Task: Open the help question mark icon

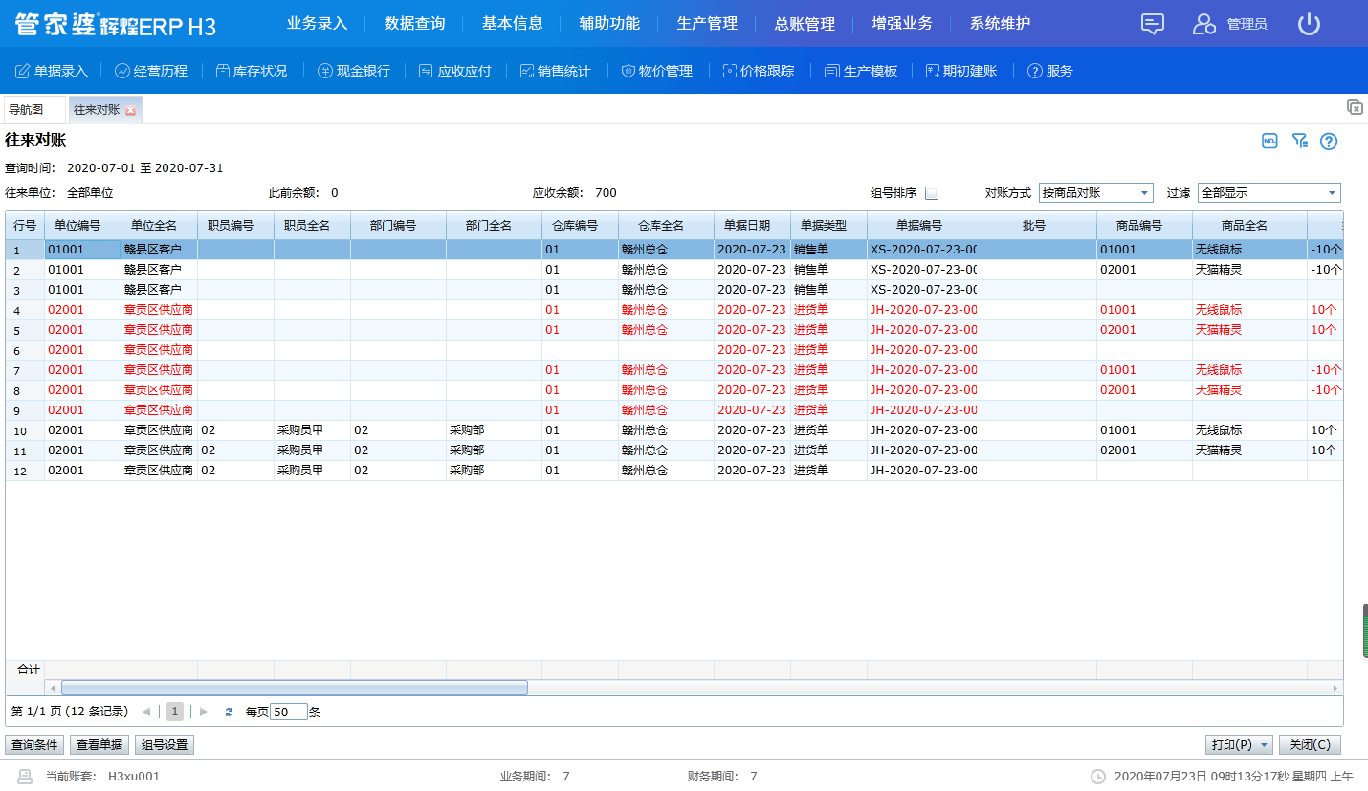Action: pos(1329,142)
